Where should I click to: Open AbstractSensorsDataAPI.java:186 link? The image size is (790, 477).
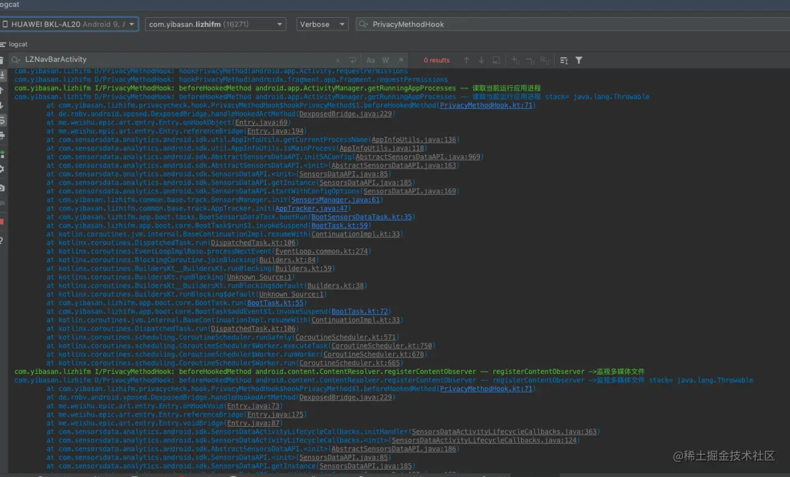394,448
